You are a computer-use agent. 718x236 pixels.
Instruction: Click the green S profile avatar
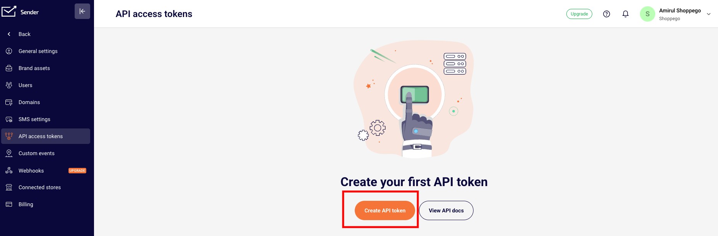(x=647, y=14)
